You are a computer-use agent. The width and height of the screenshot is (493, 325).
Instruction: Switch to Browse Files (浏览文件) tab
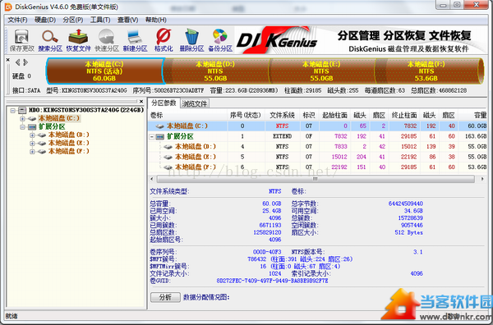pyautogui.click(x=195, y=103)
